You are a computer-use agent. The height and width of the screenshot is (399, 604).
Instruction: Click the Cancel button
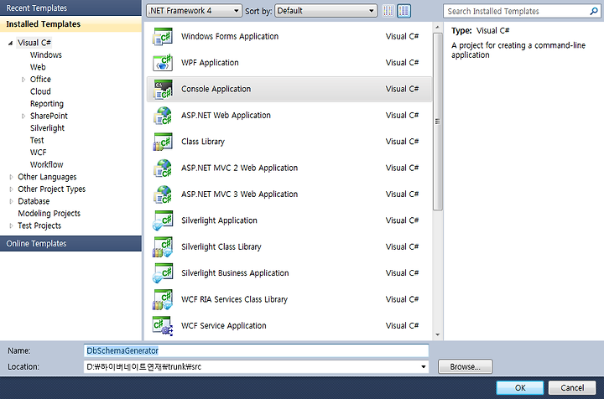click(x=572, y=388)
